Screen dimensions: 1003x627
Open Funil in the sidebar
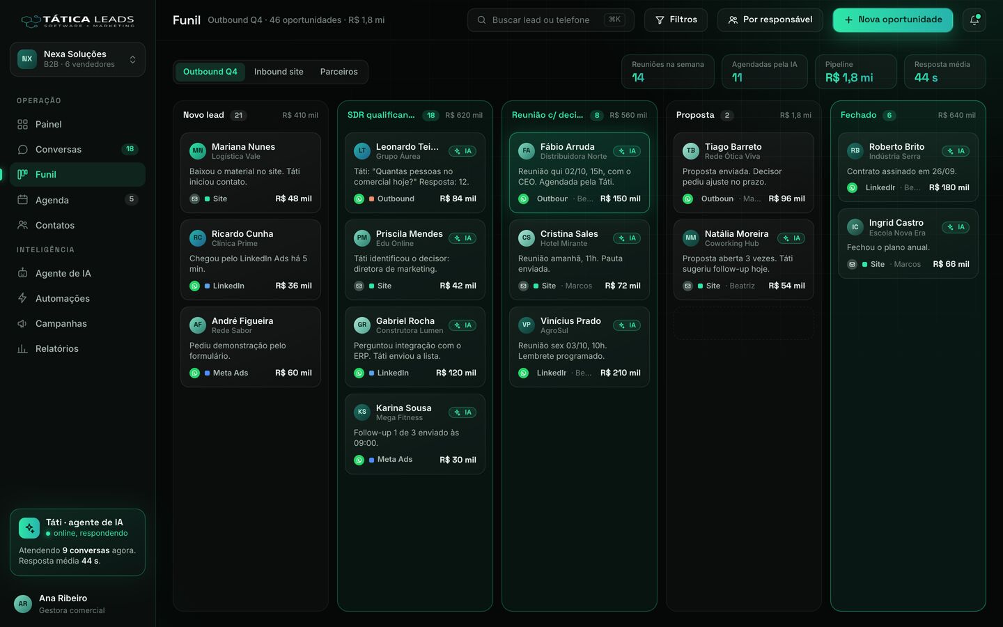77,174
